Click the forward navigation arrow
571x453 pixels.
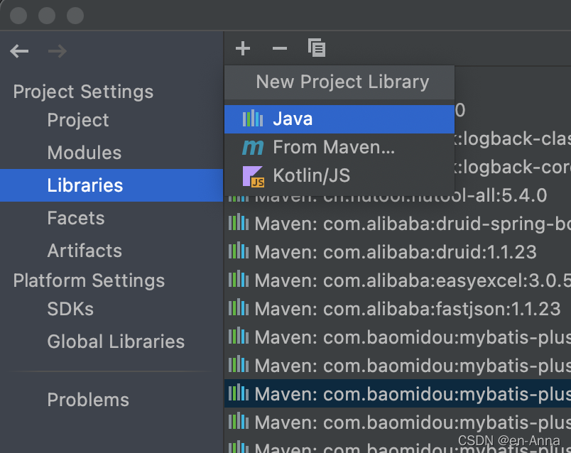pyautogui.click(x=58, y=51)
